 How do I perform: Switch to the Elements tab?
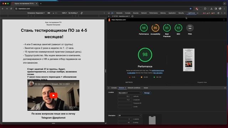[119, 13]
